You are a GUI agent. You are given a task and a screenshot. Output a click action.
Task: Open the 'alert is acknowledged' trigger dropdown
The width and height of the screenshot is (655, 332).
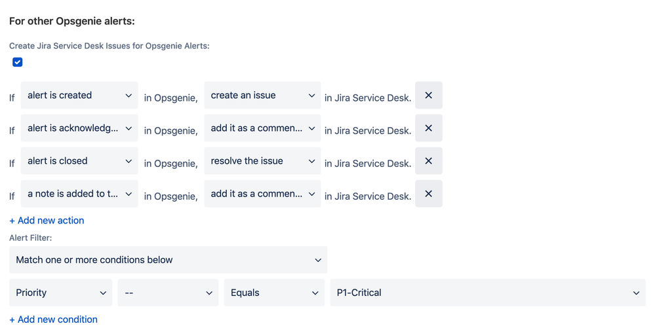[79, 128]
